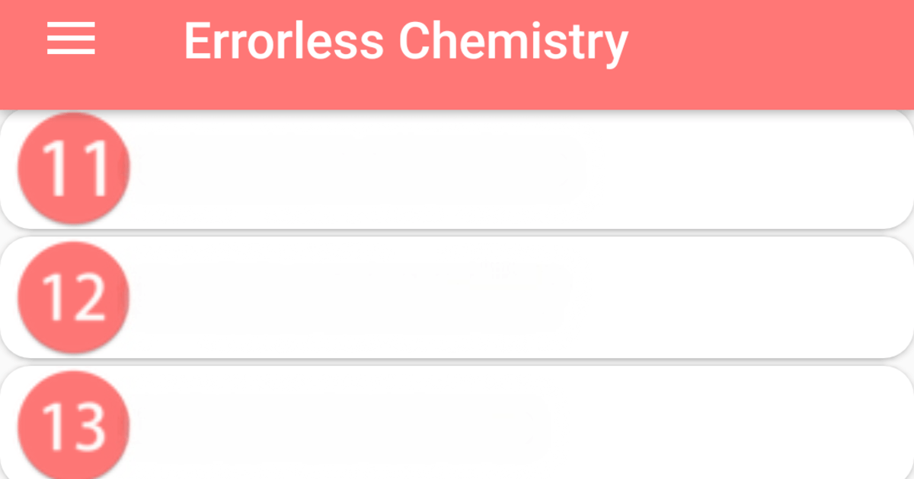Select the chapter 12 number badge
Viewport: 914px width, 479px height.
tap(72, 297)
